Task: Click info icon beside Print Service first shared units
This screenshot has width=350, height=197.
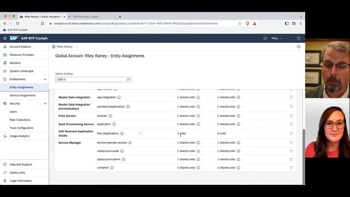Action: 198,116
